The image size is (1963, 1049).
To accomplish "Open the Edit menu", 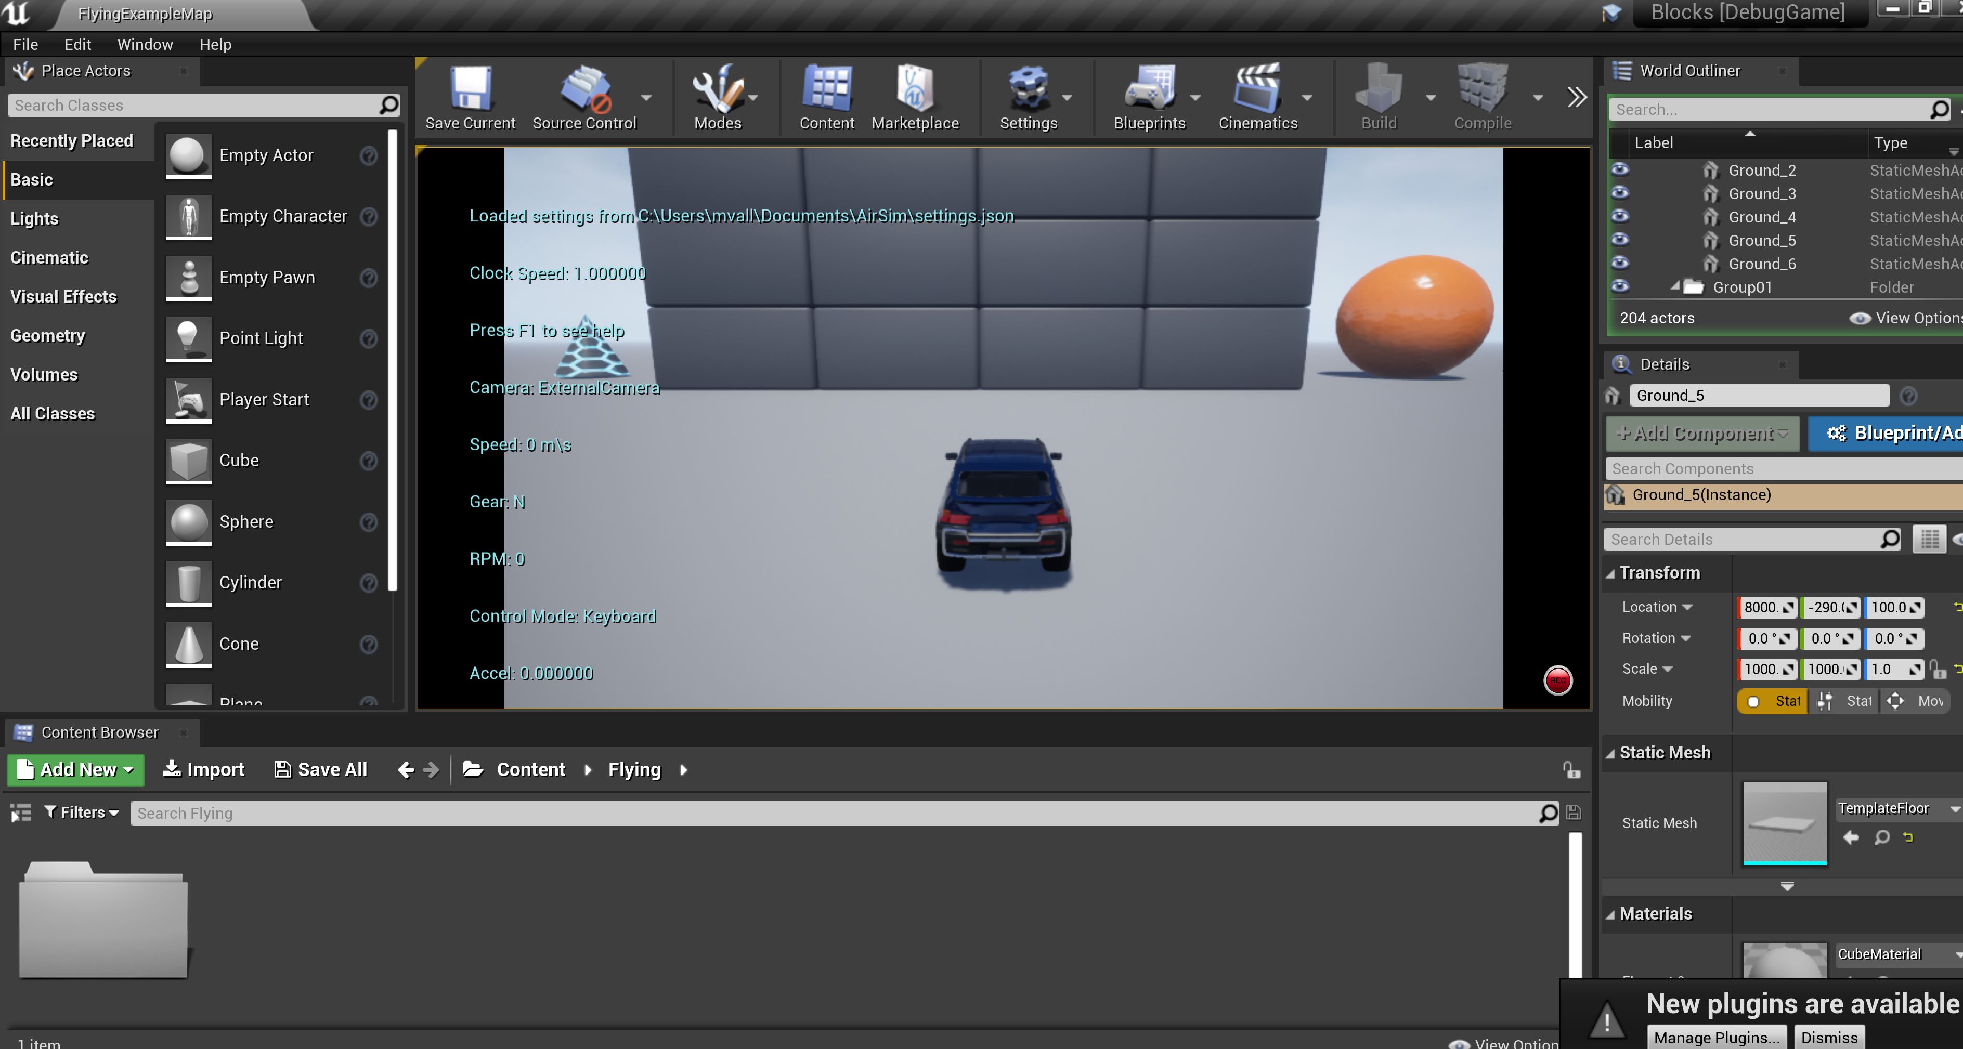I will pyautogui.click(x=76, y=44).
